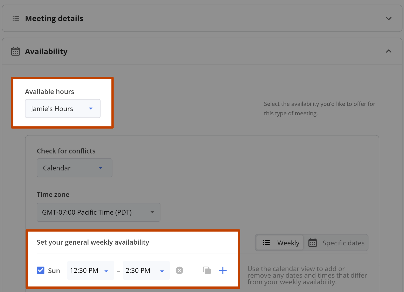Expand the Meeting details section chevron
404x292 pixels.
click(389, 19)
